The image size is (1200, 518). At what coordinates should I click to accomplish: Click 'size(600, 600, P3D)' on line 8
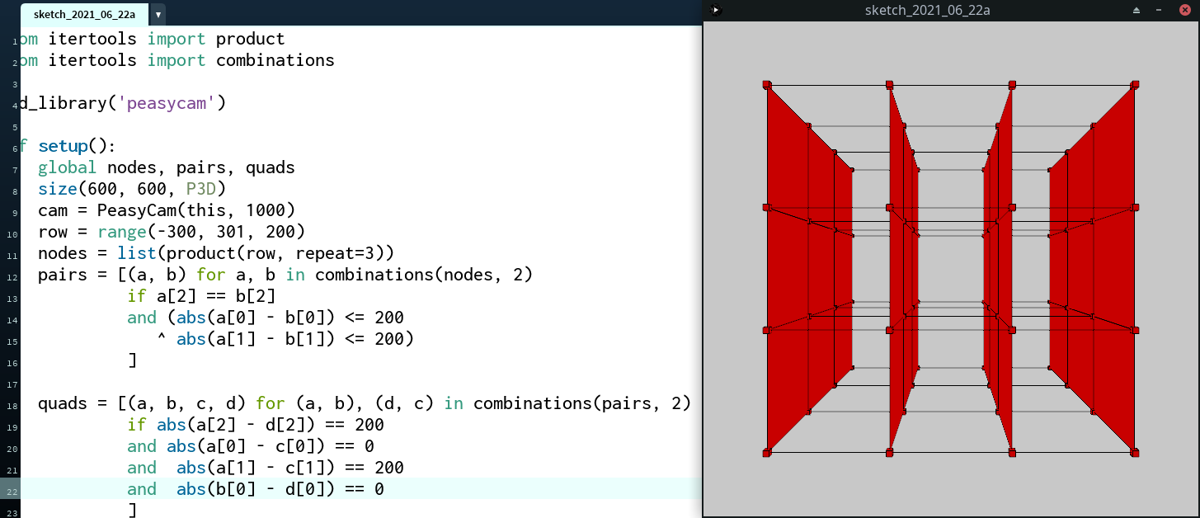[131, 189]
